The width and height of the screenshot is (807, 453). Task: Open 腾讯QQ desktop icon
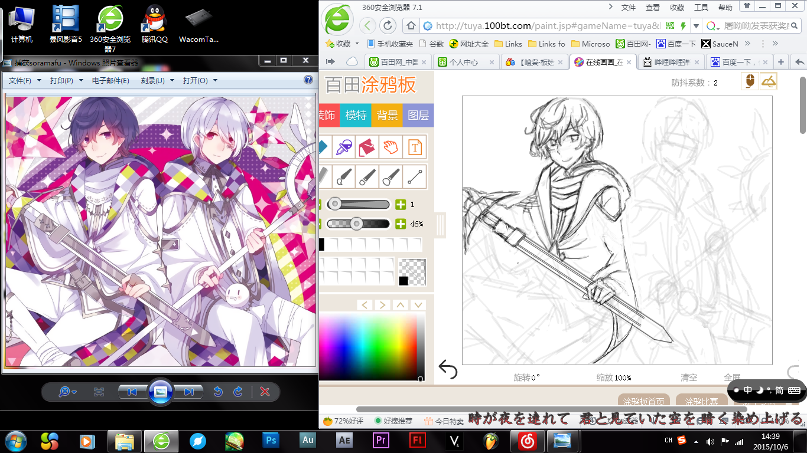155,24
